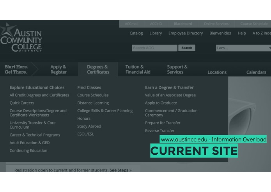
Task: Open Course Schedules in Find Classes
Action: 93,95
